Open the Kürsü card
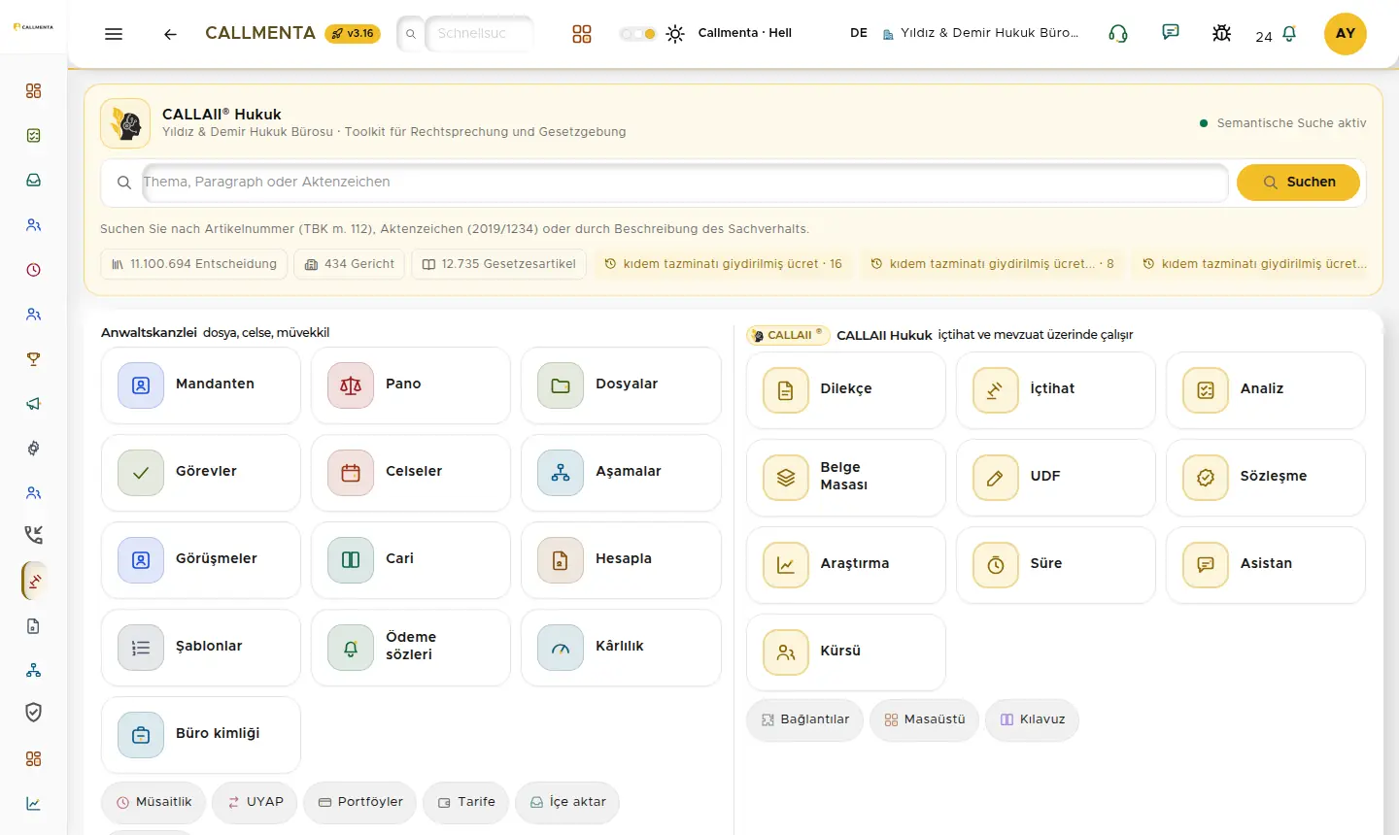Screen dimensions: 1399x835 click(x=846, y=652)
